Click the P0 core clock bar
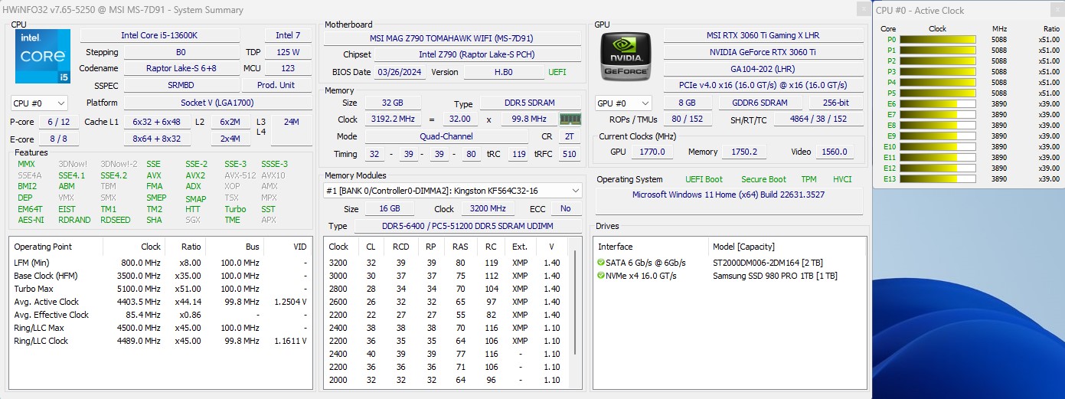This screenshot has width=1065, height=399. click(x=937, y=39)
